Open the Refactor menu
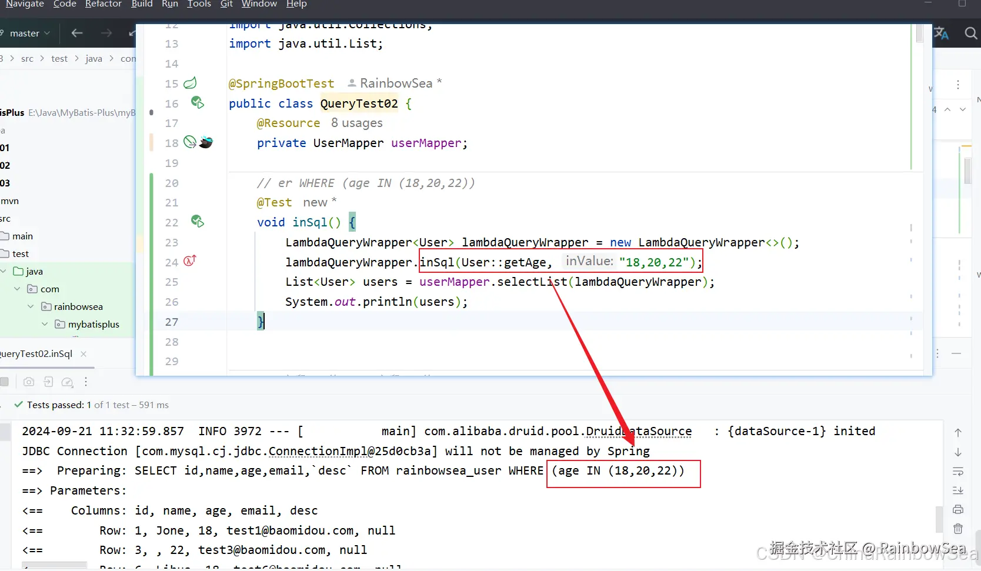The height and width of the screenshot is (571, 981). (104, 4)
